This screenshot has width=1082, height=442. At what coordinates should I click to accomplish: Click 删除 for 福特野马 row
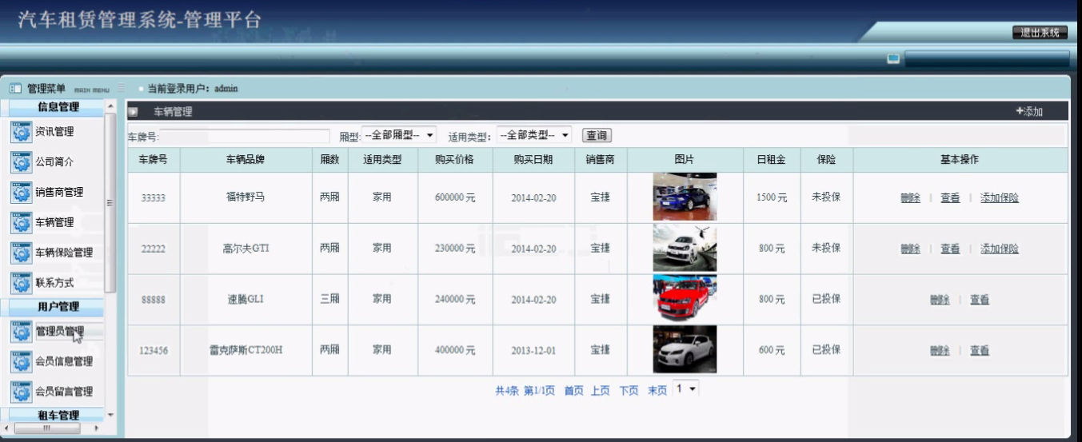coord(910,198)
